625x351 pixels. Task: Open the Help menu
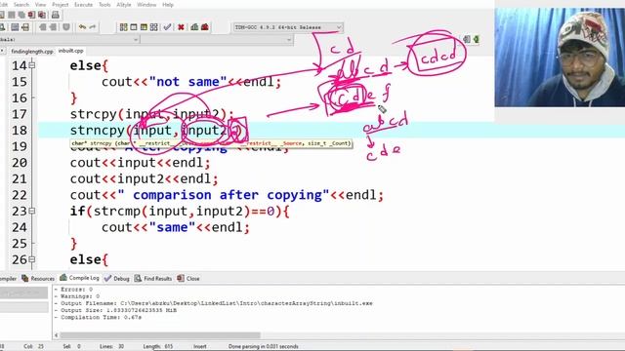[x=168, y=4]
